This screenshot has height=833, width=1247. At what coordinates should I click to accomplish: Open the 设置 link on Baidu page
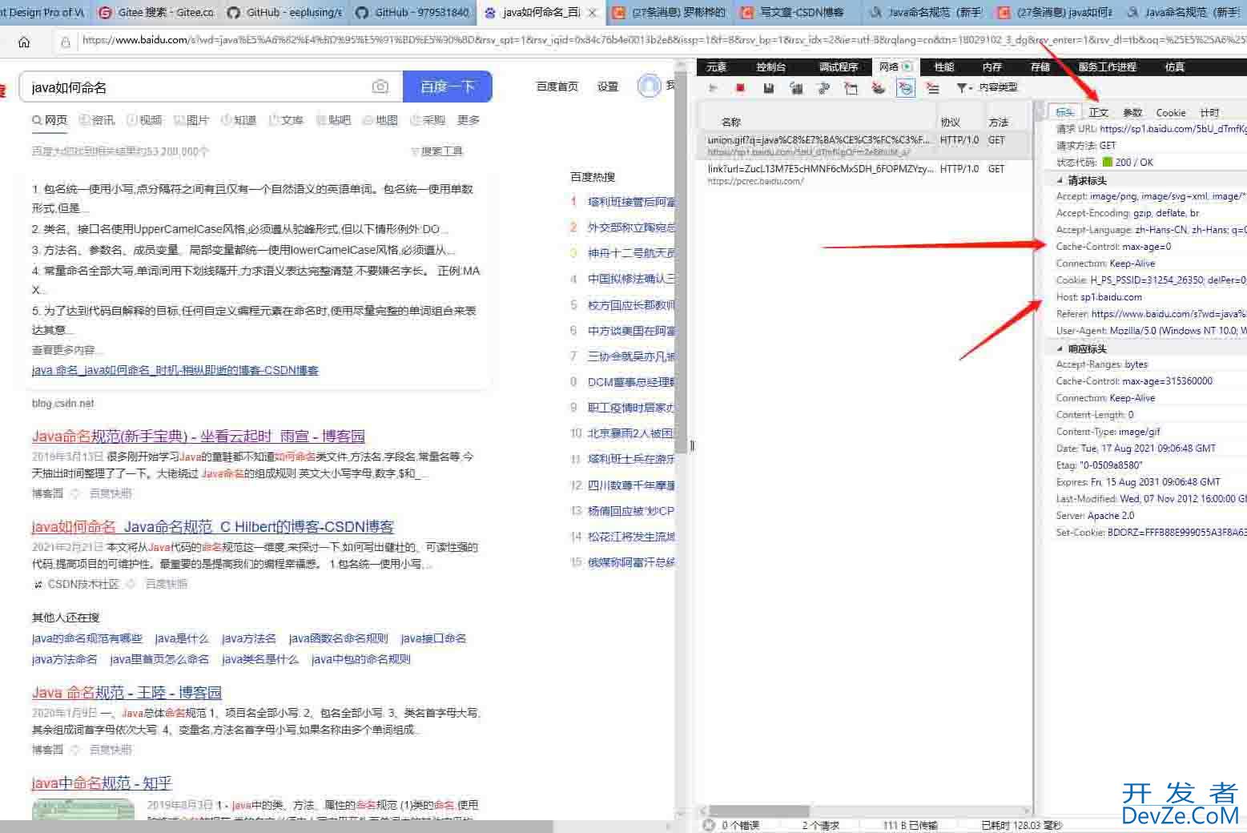[608, 87]
